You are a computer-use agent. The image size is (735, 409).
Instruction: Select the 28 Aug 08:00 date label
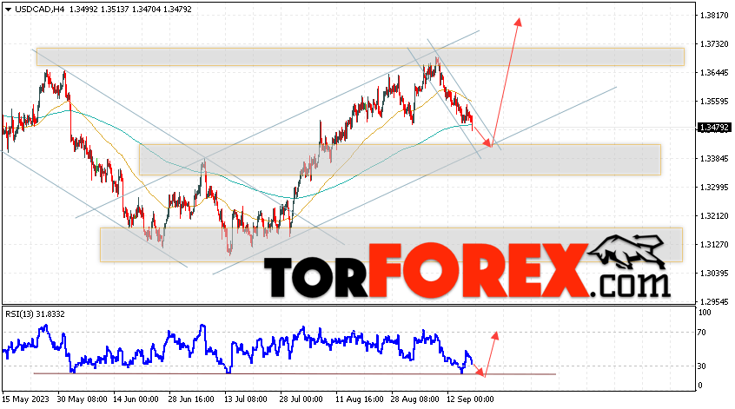[414, 399]
